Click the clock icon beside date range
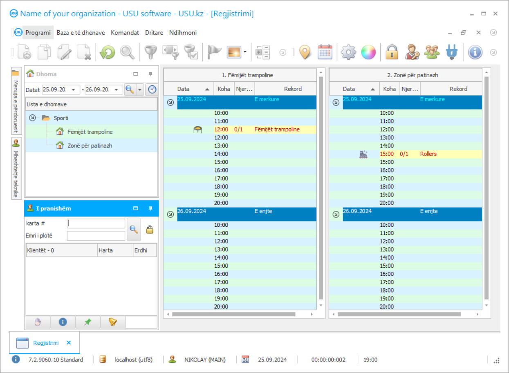509x373 pixels. 152,89
